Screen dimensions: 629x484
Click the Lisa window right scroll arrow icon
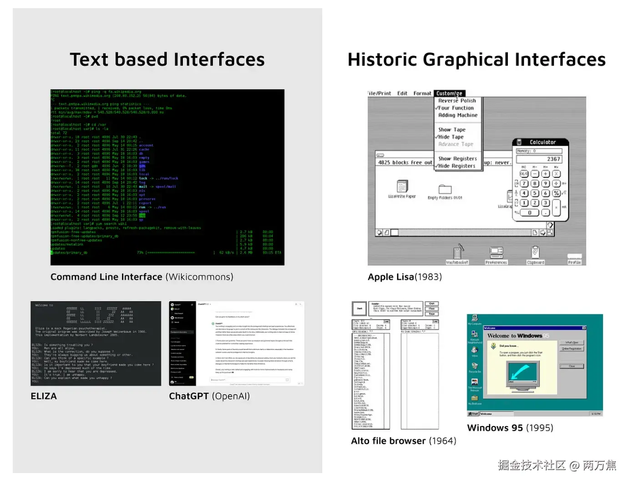tap(543, 232)
